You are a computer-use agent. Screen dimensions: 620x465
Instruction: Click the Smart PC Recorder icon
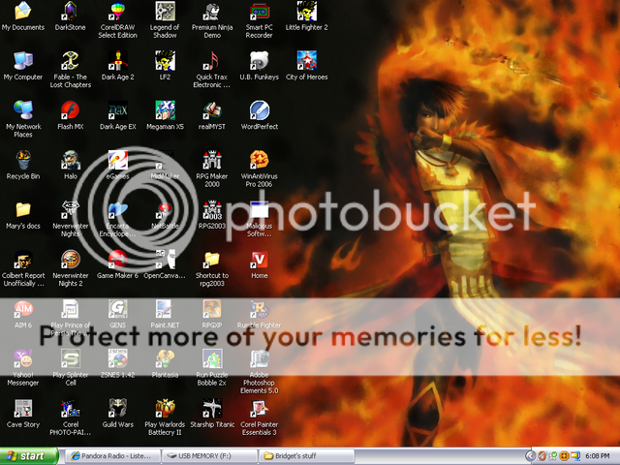pyautogui.click(x=259, y=13)
